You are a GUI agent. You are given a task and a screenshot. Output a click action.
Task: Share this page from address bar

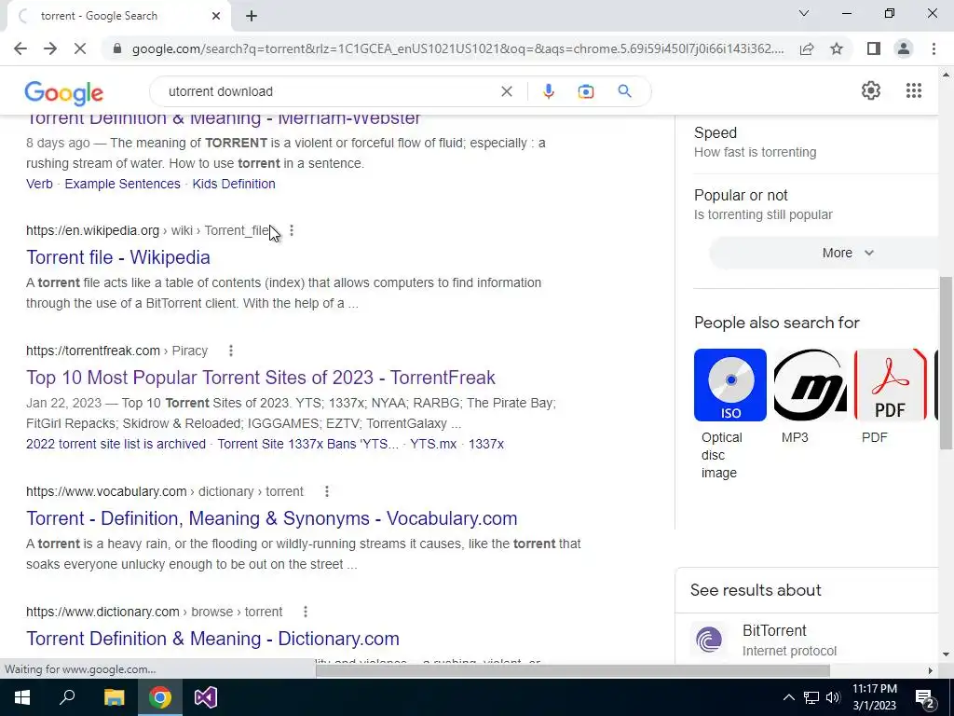click(x=807, y=48)
